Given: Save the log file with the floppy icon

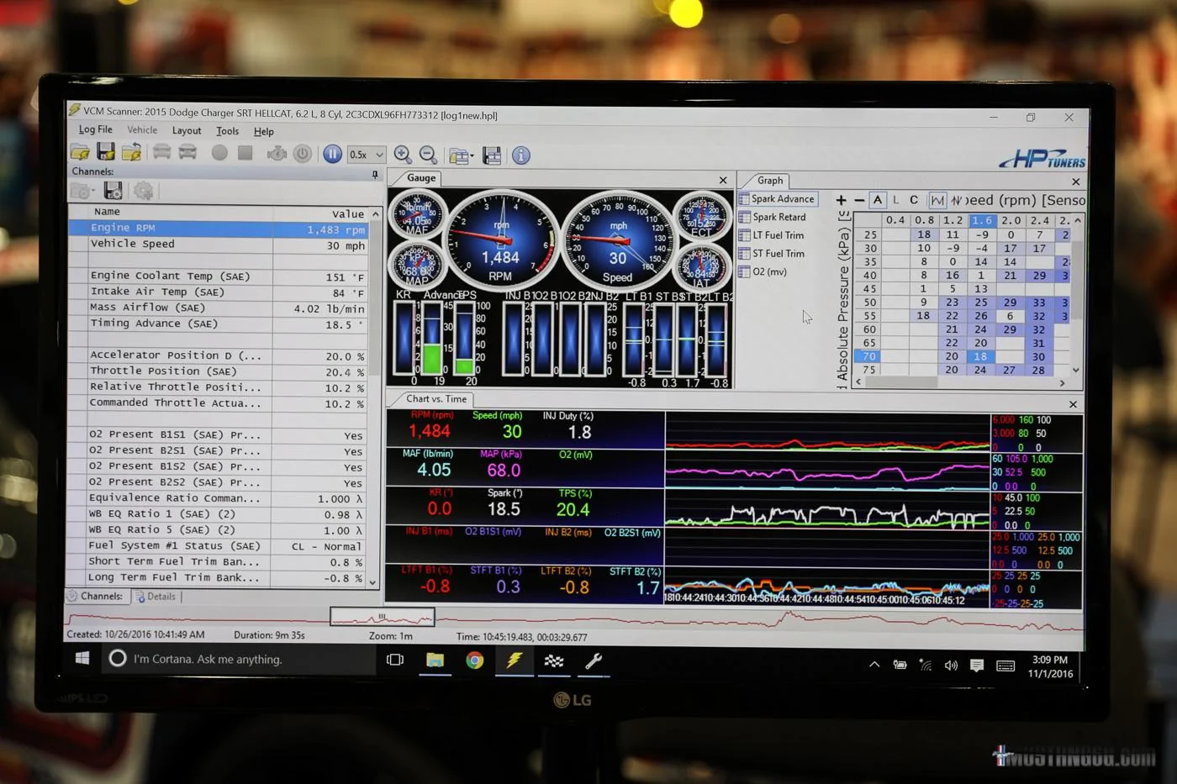Looking at the screenshot, I should pos(106,152).
